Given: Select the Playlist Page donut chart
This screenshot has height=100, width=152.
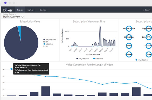Looking at the screenshot, I should 129,37.
